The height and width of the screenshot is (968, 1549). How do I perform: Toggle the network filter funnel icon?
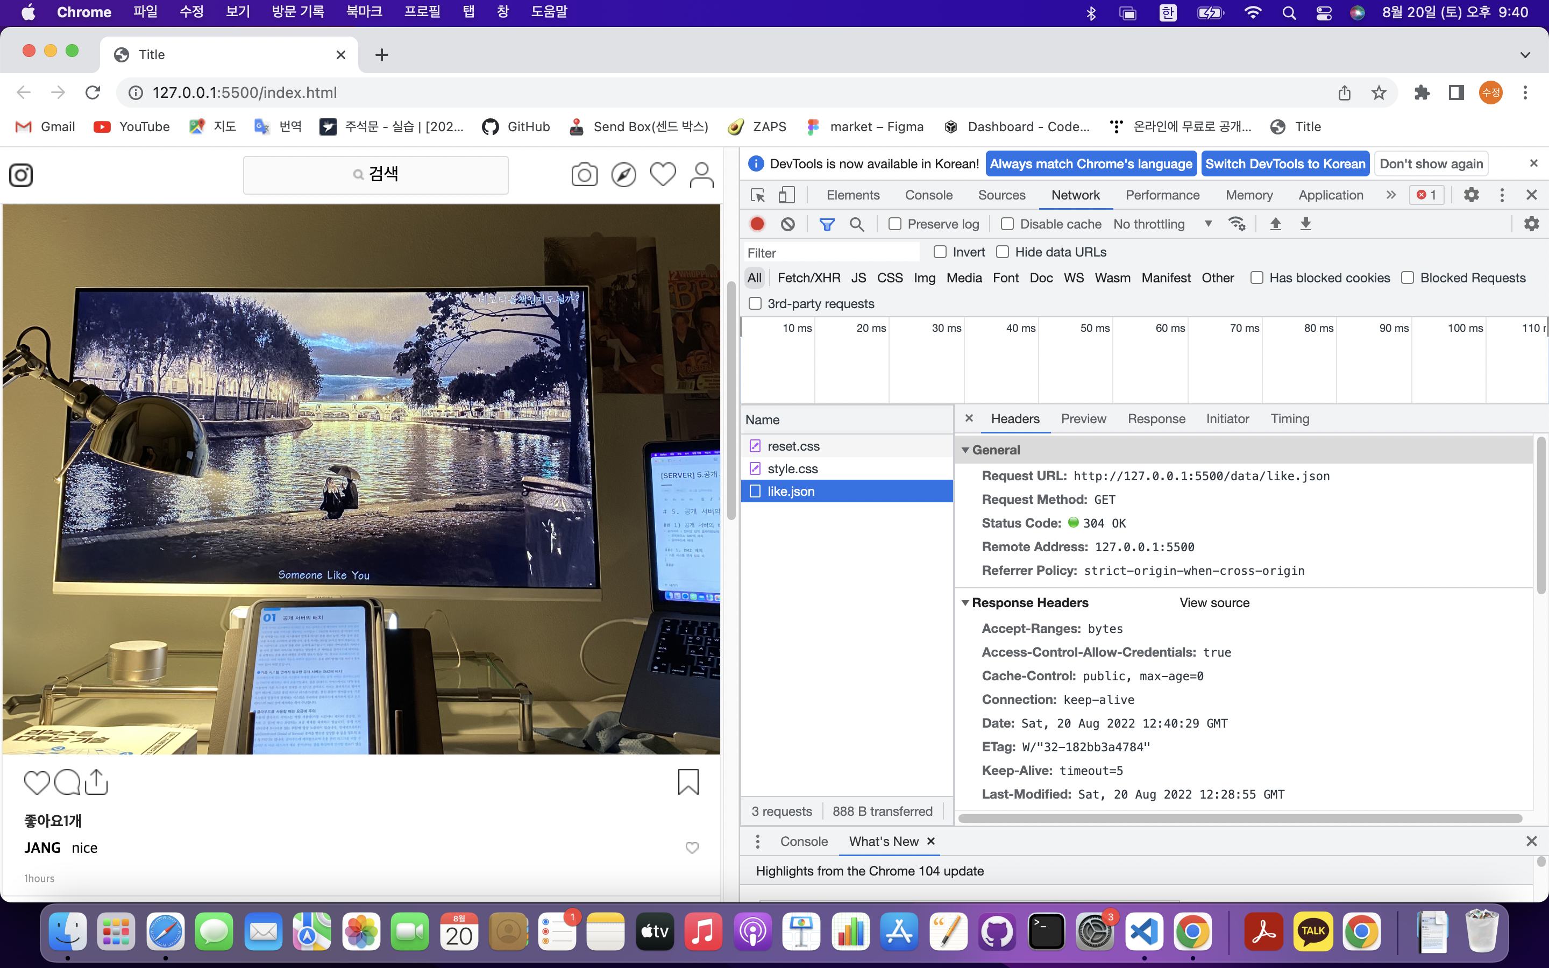pyautogui.click(x=826, y=224)
